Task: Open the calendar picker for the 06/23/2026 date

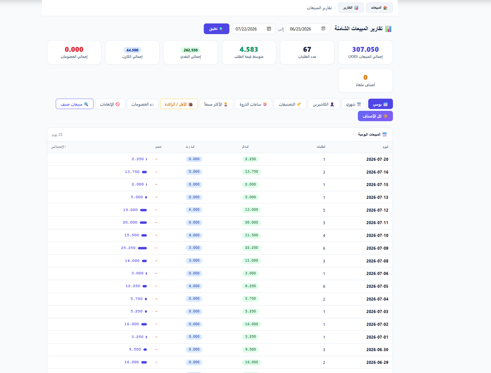Action: pyautogui.click(x=323, y=29)
